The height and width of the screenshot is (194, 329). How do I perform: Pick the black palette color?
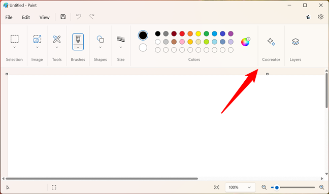[x=157, y=34]
